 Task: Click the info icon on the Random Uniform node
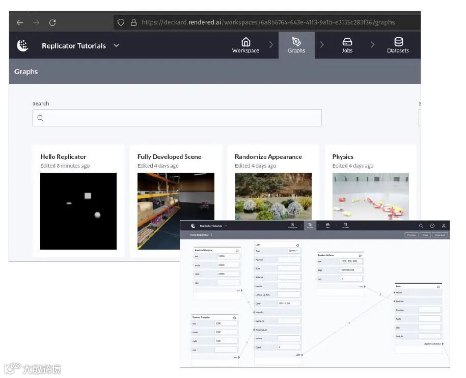pos(360,256)
